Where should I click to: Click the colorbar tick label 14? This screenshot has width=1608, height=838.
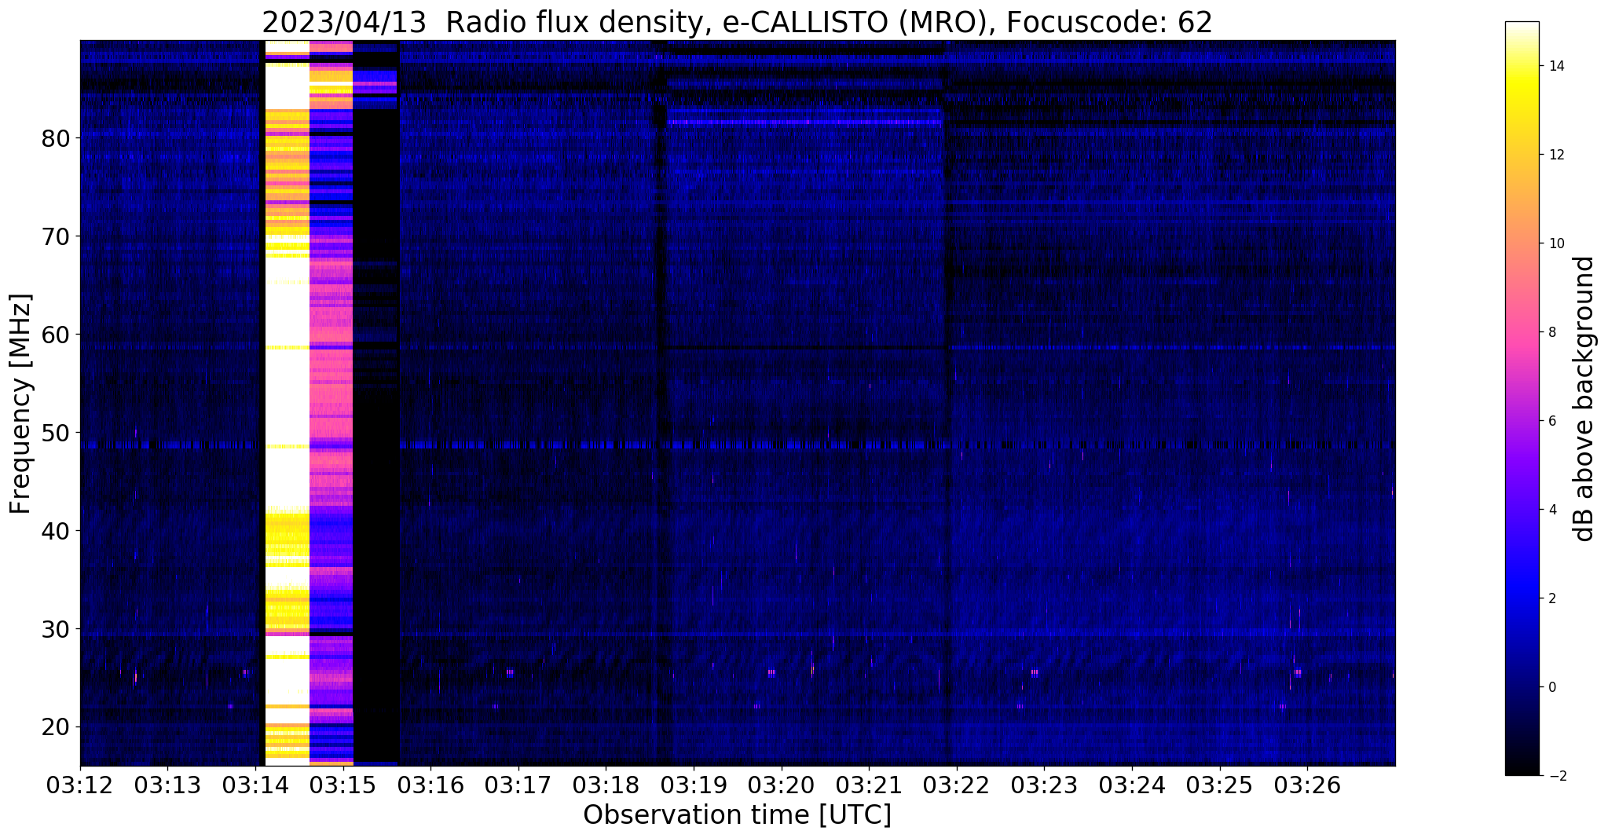(x=1555, y=66)
